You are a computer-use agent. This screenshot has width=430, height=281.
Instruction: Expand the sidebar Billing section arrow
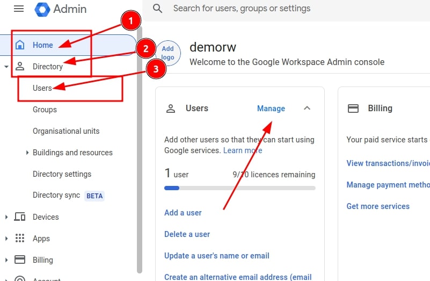click(6, 260)
